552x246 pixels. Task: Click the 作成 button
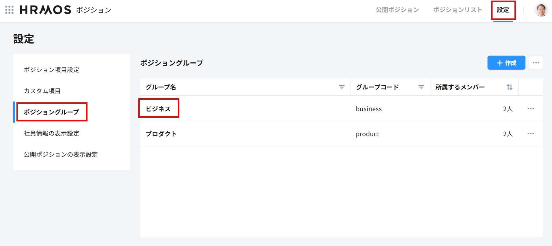click(x=506, y=63)
